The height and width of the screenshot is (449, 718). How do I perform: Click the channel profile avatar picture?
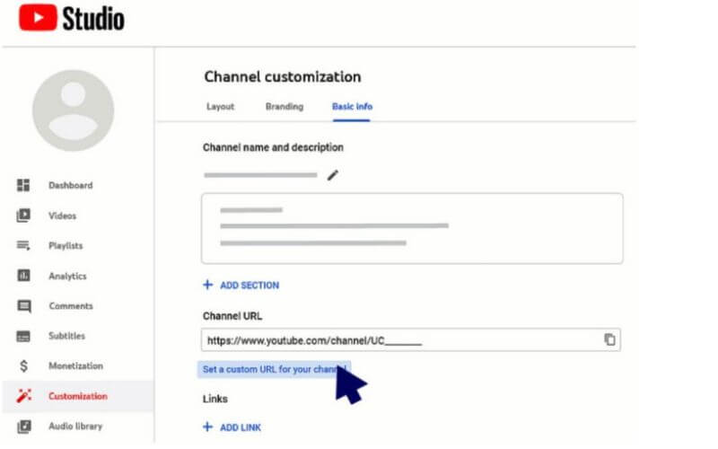click(73, 110)
